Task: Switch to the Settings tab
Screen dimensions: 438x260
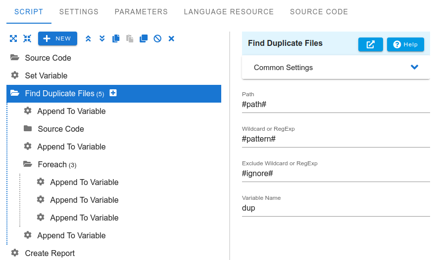Action: click(x=79, y=12)
